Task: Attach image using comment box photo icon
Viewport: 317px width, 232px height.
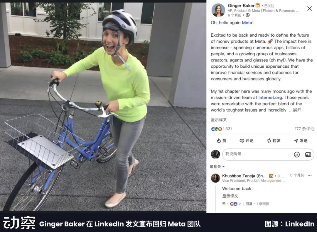Action: coord(308,155)
